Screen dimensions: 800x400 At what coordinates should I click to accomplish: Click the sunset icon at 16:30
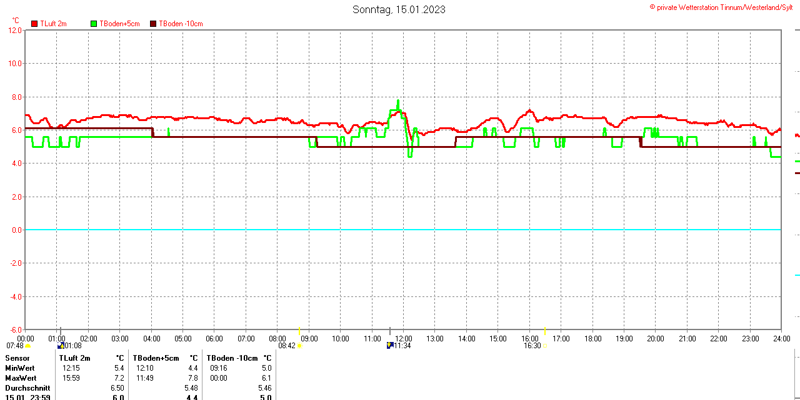tap(545, 346)
